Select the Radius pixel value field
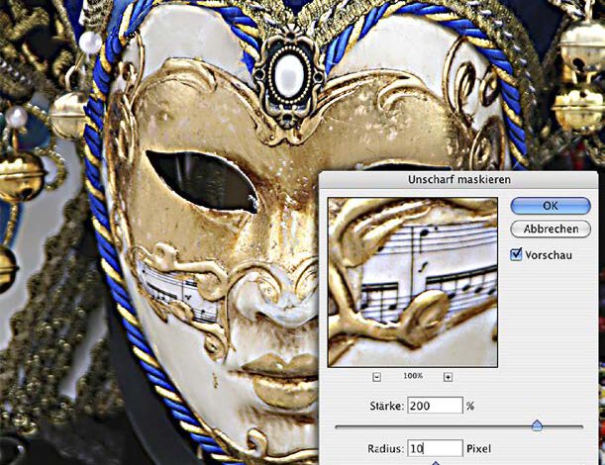This screenshot has width=605, height=465. point(435,448)
